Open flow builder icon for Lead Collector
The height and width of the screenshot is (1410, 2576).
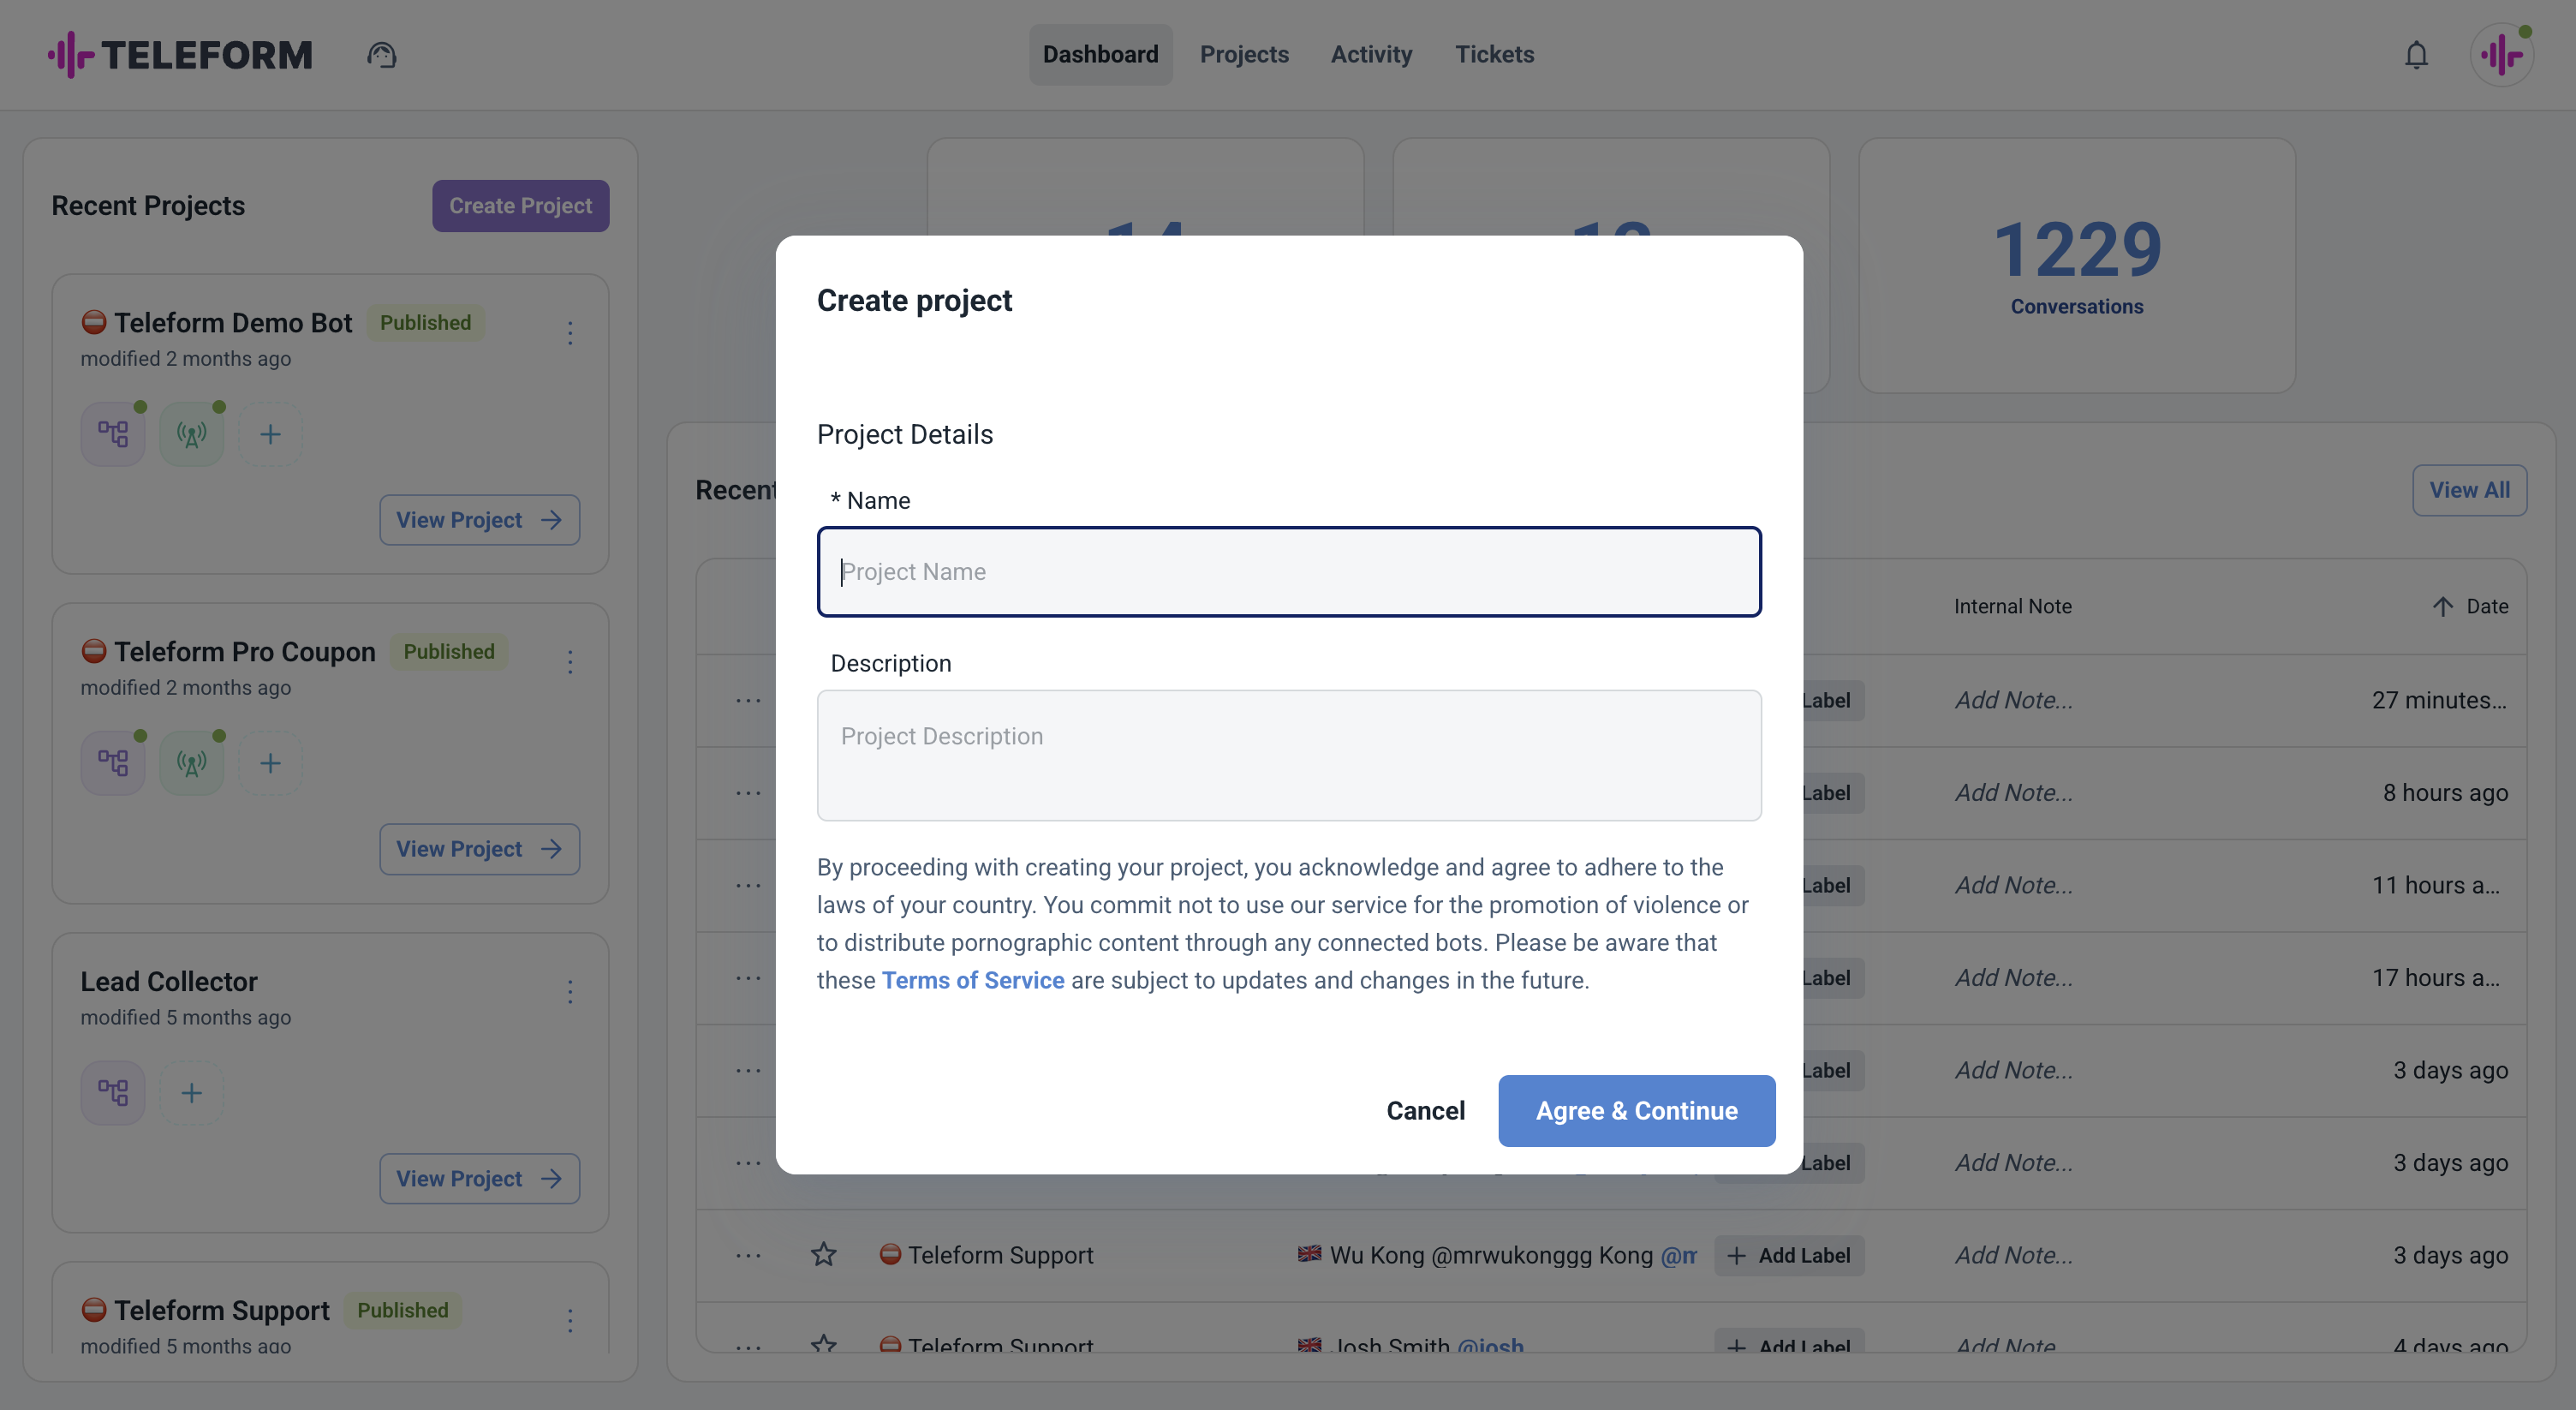point(113,1092)
